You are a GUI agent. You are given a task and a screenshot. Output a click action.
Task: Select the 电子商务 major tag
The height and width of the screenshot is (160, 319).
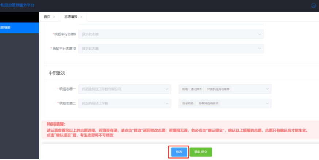point(188,104)
